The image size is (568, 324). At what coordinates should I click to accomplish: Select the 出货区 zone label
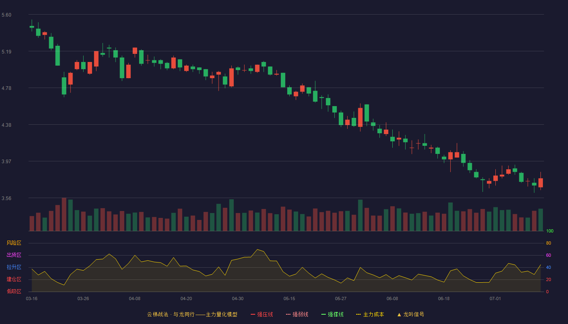[14, 255]
